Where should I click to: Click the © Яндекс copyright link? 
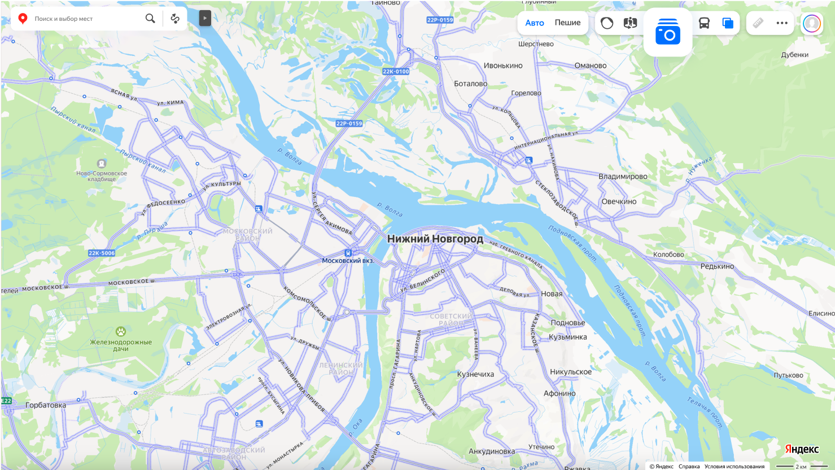click(661, 467)
